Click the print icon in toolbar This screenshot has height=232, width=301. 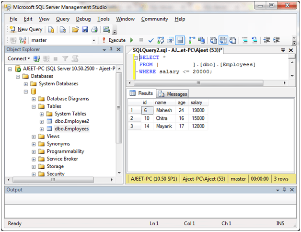(x=94, y=29)
